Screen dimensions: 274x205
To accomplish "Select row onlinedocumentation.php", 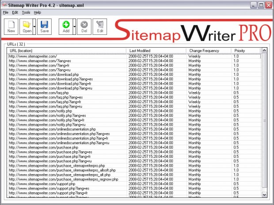I will [x=134, y=129].
